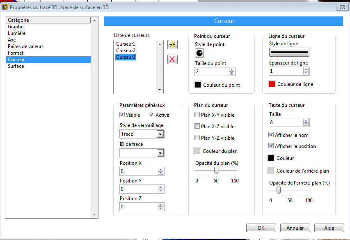Open Couleur du point color swatch
The height and width of the screenshot is (240, 350).
197,85
